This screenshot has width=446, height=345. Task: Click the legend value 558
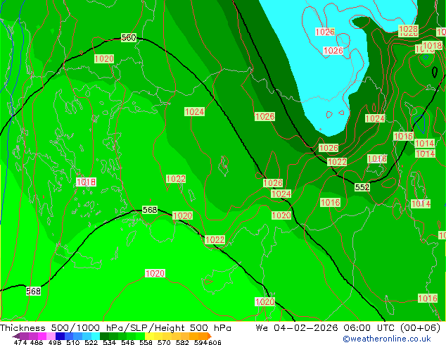point(146,342)
